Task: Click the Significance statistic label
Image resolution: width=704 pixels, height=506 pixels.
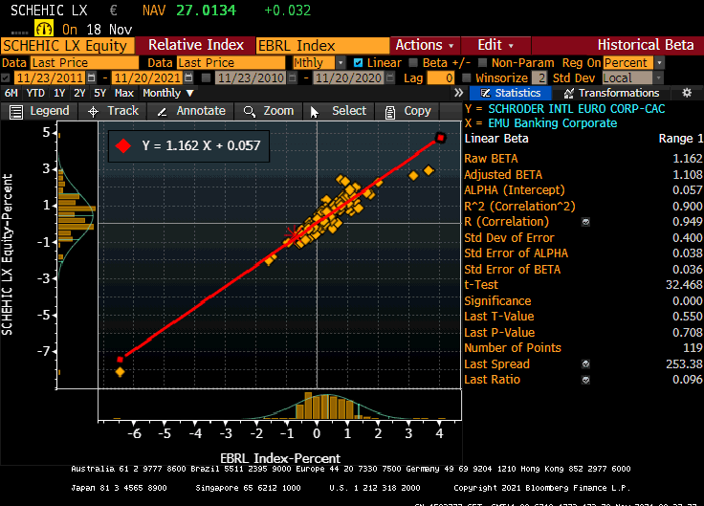Action: (x=497, y=300)
